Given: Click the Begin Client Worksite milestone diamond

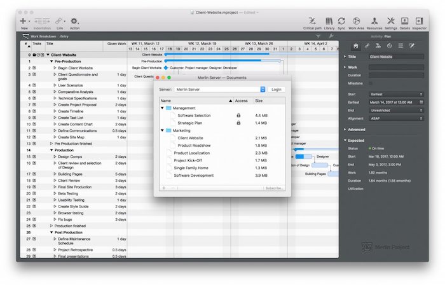Looking at the screenshot, I should [x=166, y=68].
